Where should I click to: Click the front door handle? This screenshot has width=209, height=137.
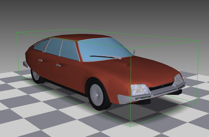pyautogui.click(x=58, y=65)
